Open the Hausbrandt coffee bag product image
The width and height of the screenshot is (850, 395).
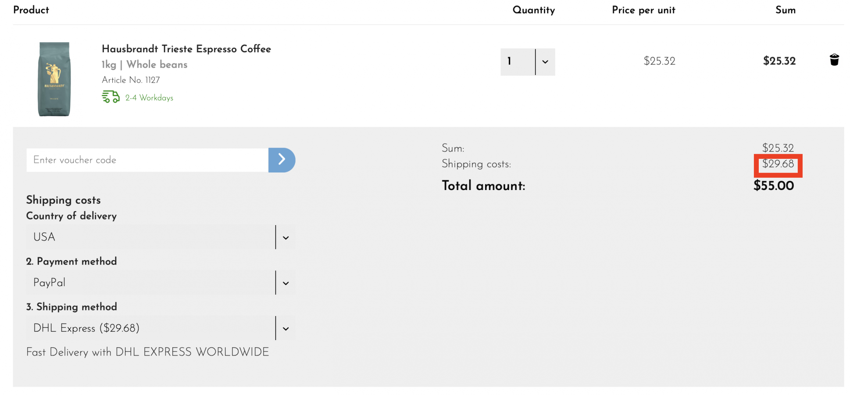point(54,79)
